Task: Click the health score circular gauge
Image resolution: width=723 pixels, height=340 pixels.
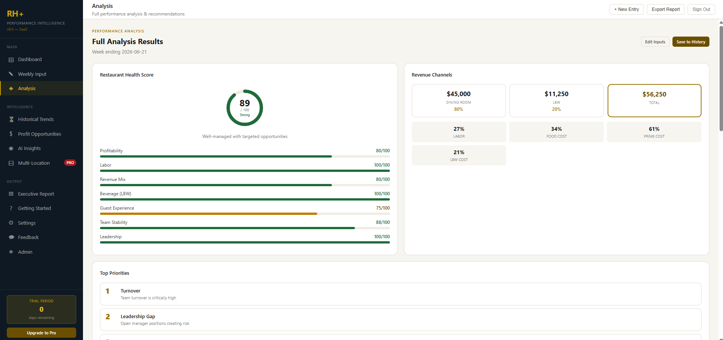Action: 245,108
